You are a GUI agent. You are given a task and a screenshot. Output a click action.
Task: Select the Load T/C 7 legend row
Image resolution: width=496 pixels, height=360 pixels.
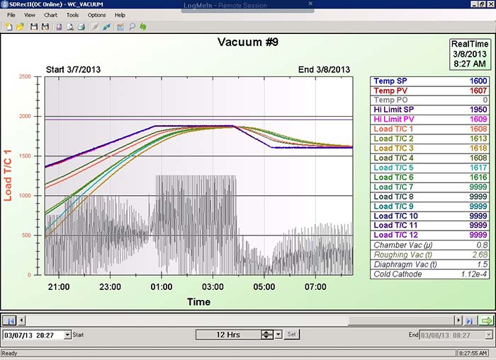[429, 187]
